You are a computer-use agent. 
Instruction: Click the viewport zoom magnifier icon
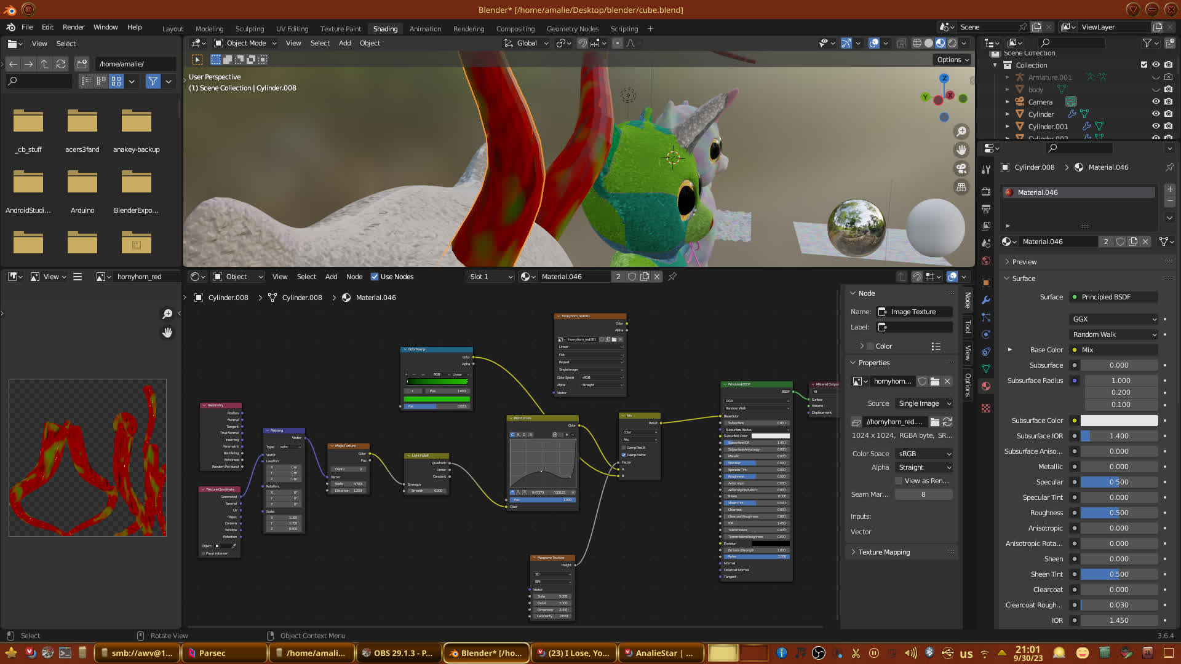pyautogui.click(x=961, y=132)
